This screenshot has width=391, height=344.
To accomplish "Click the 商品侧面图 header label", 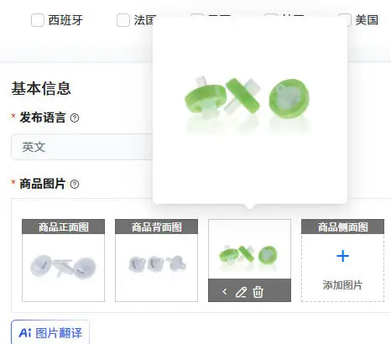I will click(342, 227).
